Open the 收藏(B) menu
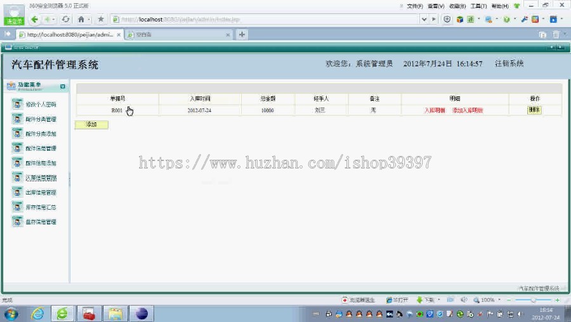The width and height of the screenshot is (571, 322). [x=457, y=6]
